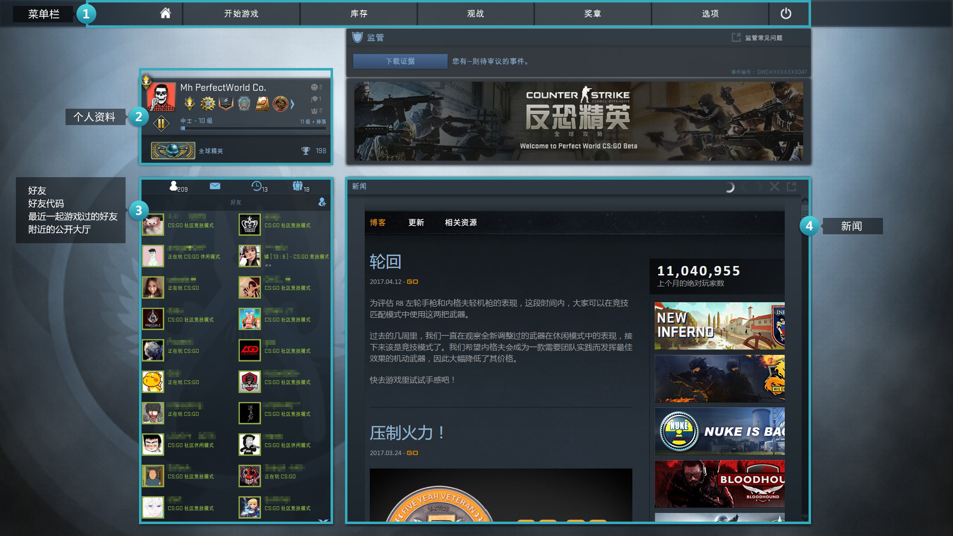953x536 pixels.
Task: Show recent teammates clock icon
Action: pyautogui.click(x=256, y=186)
